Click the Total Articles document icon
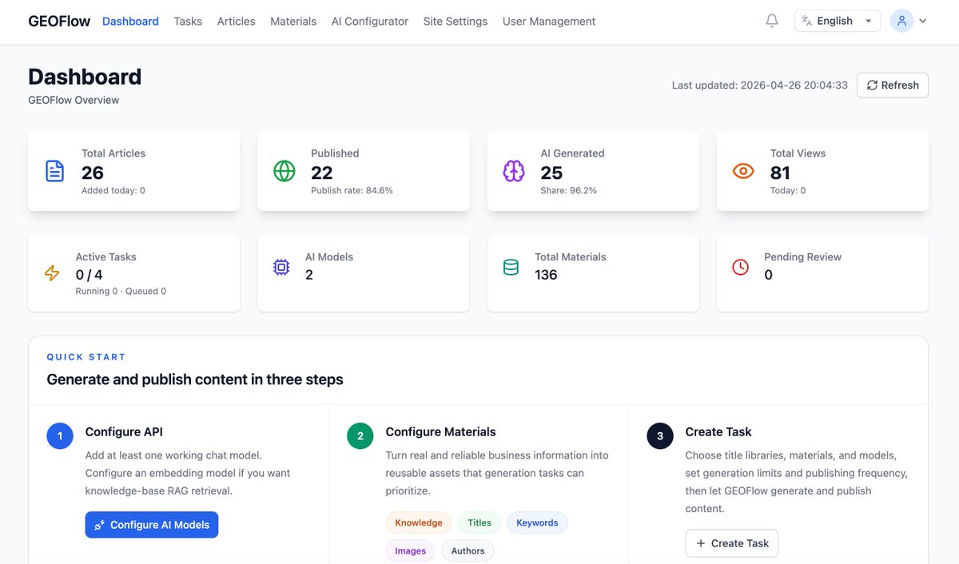This screenshot has height=564, width=959. pyautogui.click(x=54, y=171)
